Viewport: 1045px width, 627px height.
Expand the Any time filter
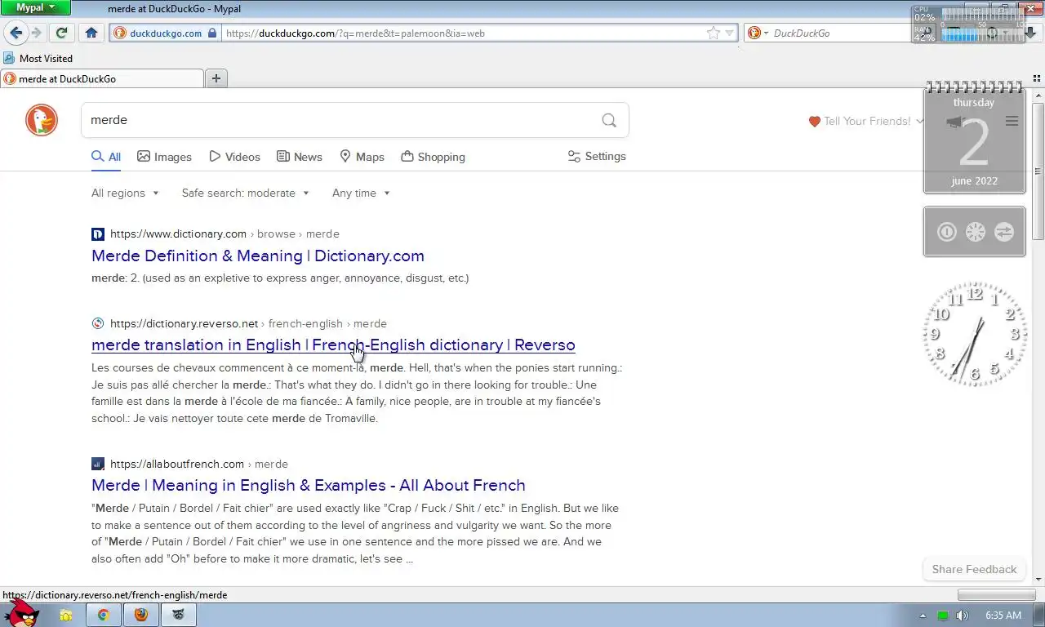[x=361, y=193]
